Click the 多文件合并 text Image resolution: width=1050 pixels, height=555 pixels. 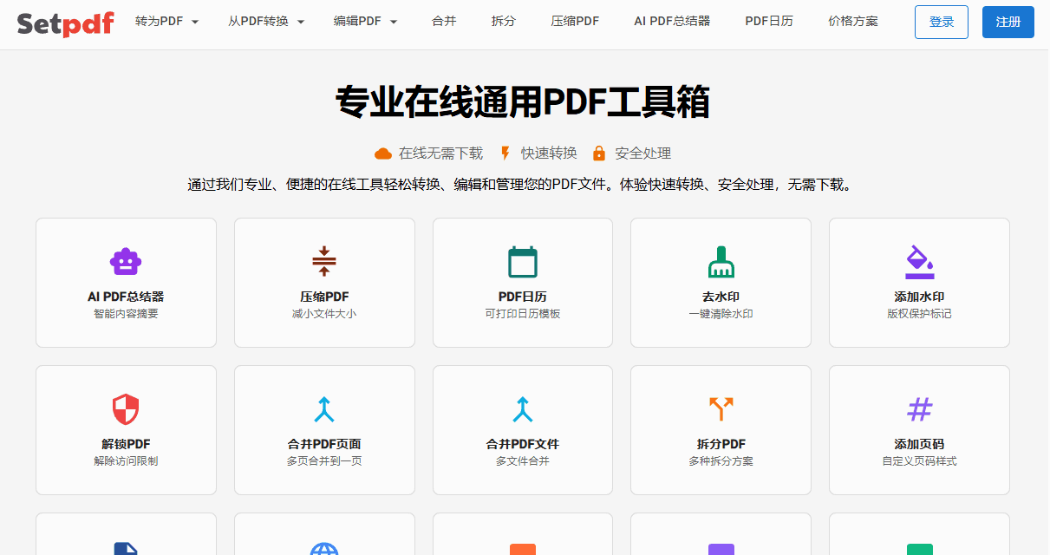523,461
